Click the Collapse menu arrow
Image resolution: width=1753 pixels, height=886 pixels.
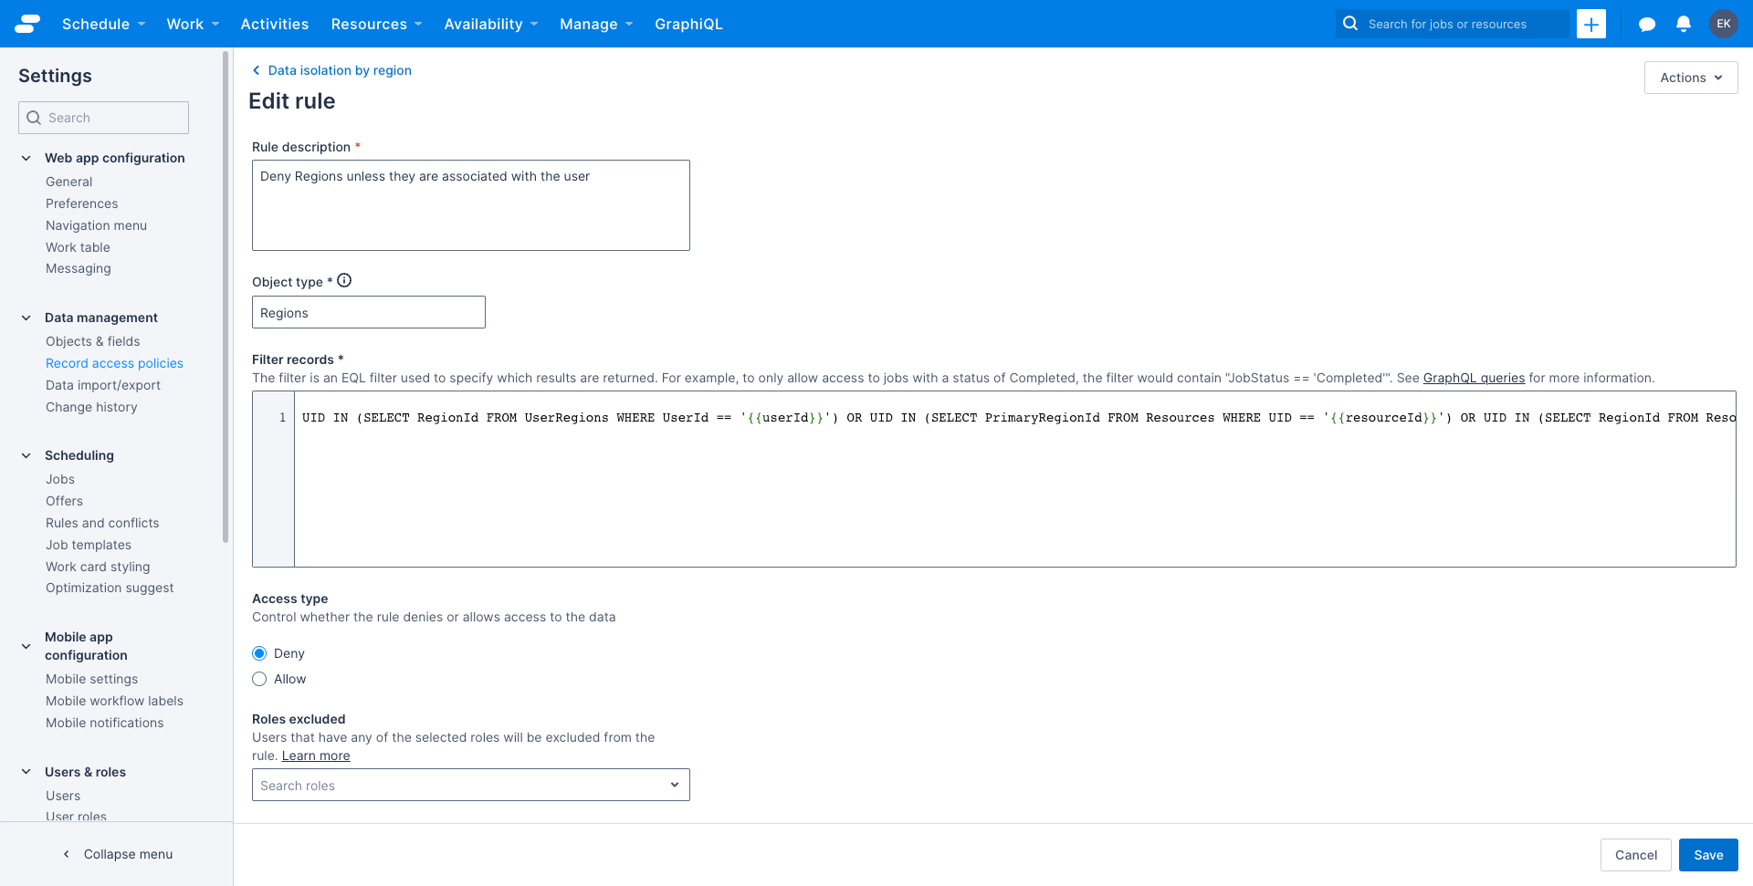pos(66,854)
